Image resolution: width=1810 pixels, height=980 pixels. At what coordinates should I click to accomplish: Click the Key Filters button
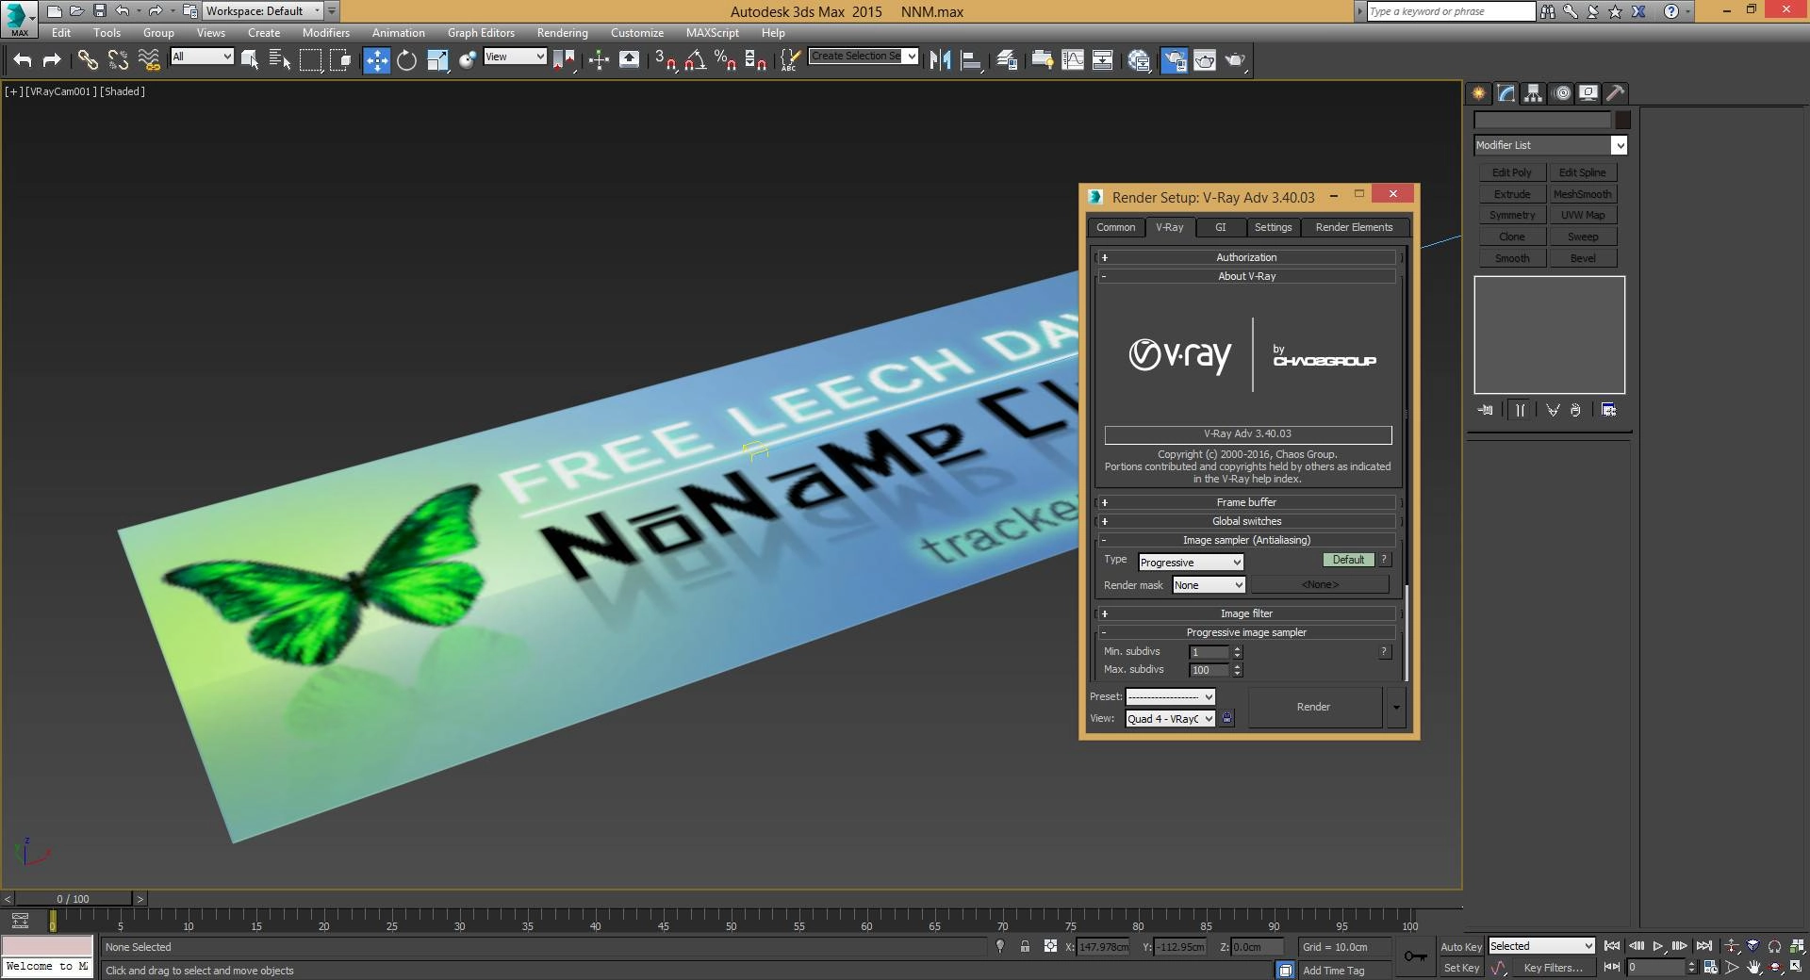(1553, 968)
